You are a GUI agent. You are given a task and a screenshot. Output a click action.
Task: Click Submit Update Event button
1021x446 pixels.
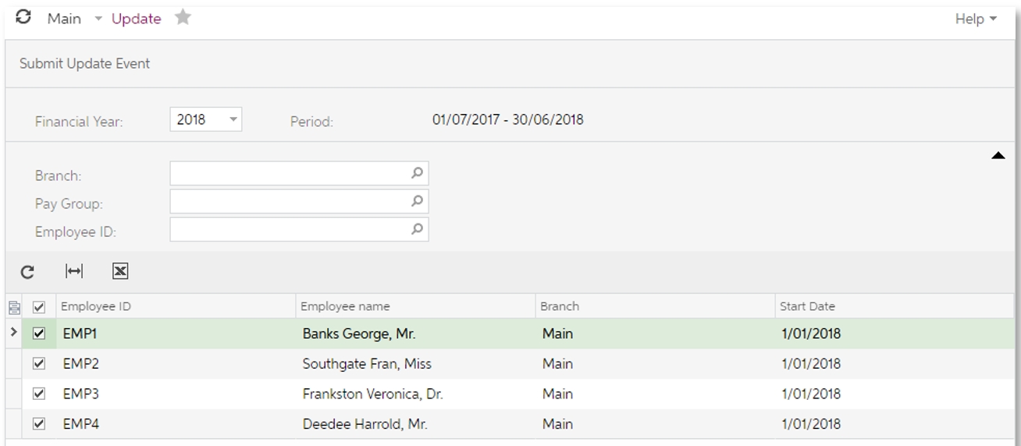(x=84, y=63)
